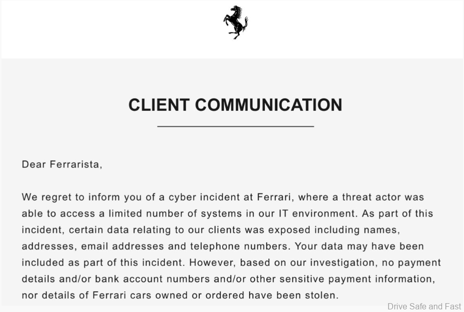Click the Ferrari prancing horse logo

[x=236, y=22]
